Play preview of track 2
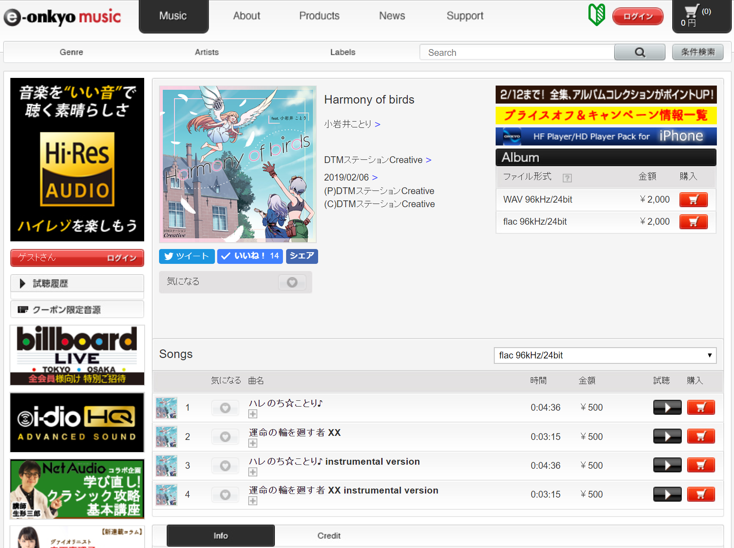 coord(667,436)
